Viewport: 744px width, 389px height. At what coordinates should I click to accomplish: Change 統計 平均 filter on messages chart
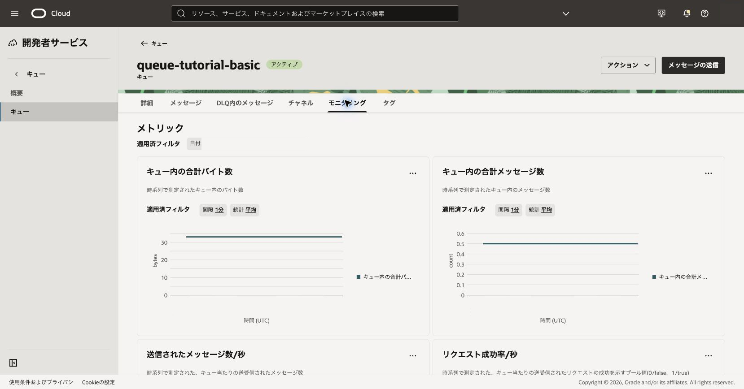click(540, 210)
